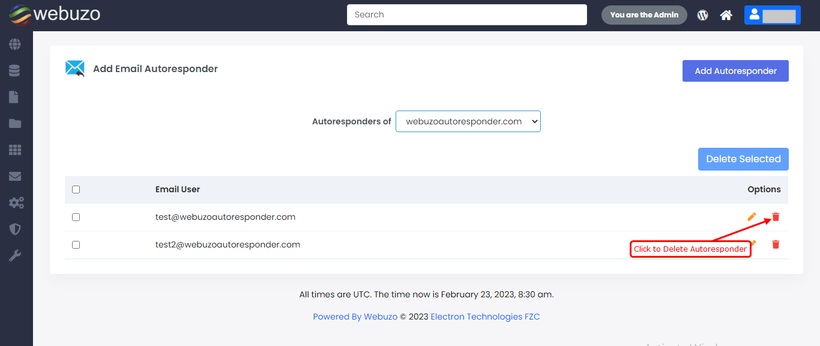The image size is (820, 346).
Task: Open the folder section in the sidebar
Action: click(x=15, y=124)
